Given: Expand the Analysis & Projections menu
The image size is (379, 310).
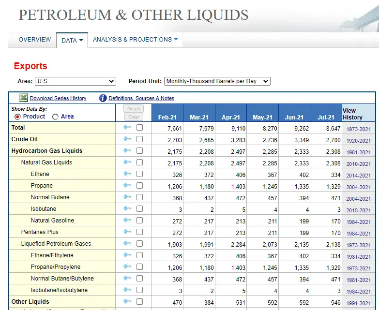Looking at the screenshot, I should click(x=135, y=40).
